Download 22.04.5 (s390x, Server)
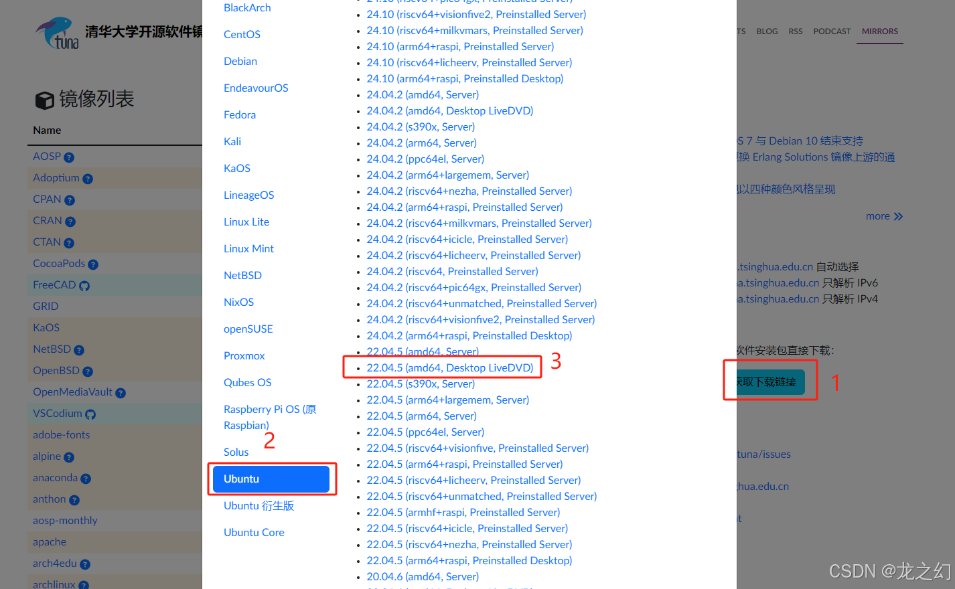The height and width of the screenshot is (589, 955). click(x=421, y=384)
